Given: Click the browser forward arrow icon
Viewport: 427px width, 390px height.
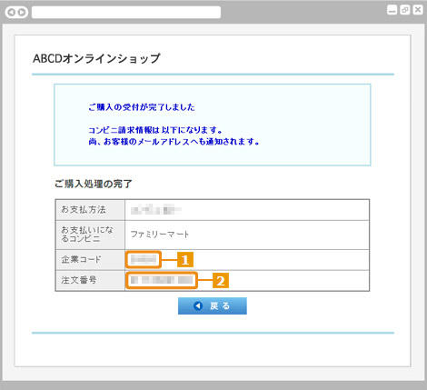Looking at the screenshot, I should coord(22,12).
